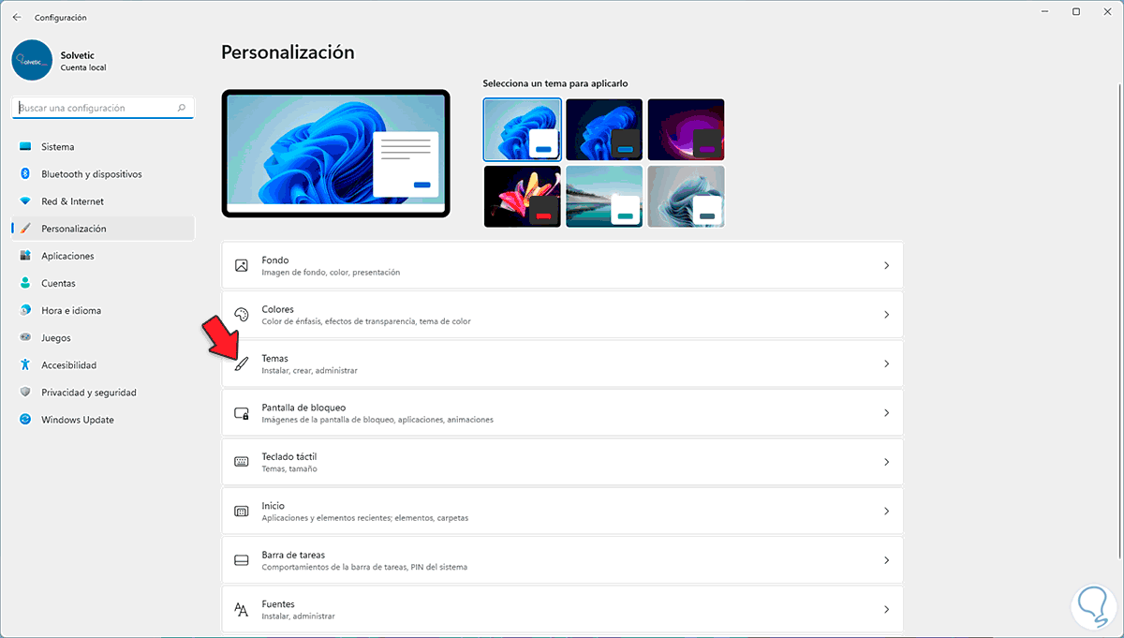Click the Barra de tareas icon
Image resolution: width=1124 pixels, height=638 pixels.
click(x=241, y=560)
